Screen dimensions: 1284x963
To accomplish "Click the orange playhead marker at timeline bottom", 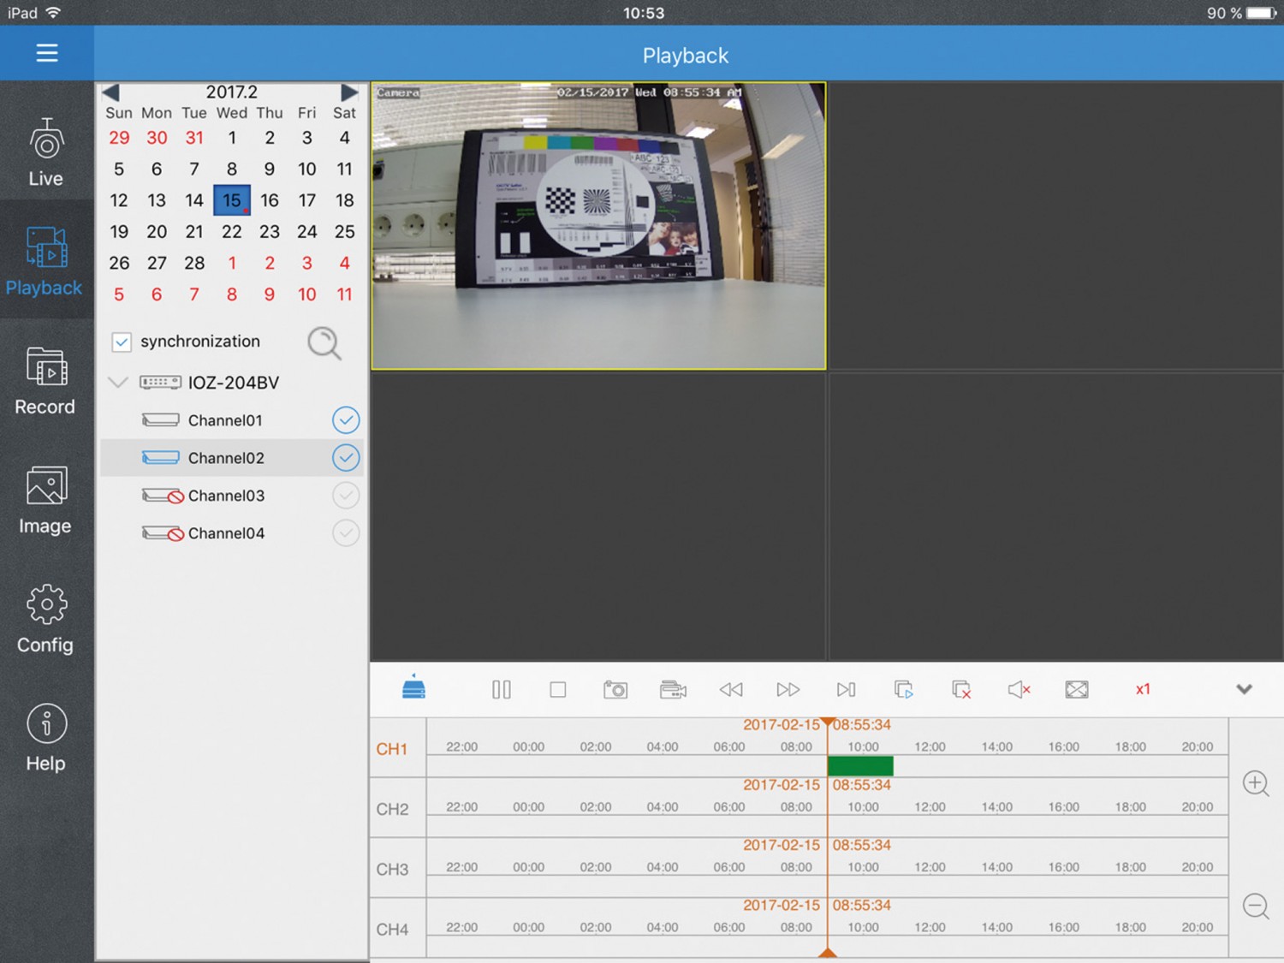I will pos(828,952).
